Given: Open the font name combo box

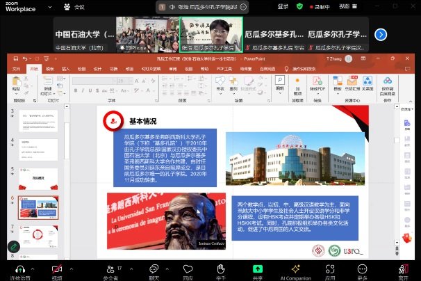Looking at the screenshot, I should 93,81.
